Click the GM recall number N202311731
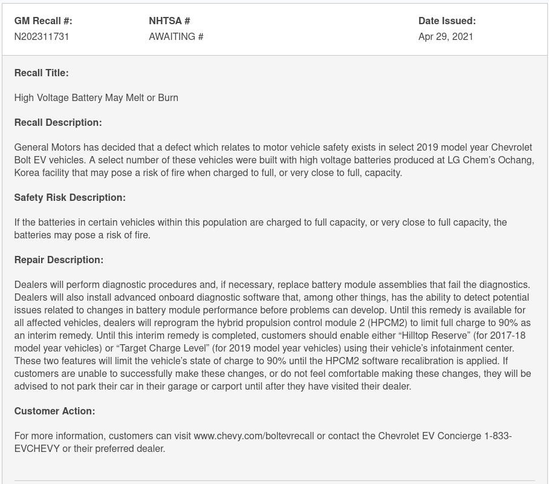Screen dimensions: 549x484 point(42,36)
